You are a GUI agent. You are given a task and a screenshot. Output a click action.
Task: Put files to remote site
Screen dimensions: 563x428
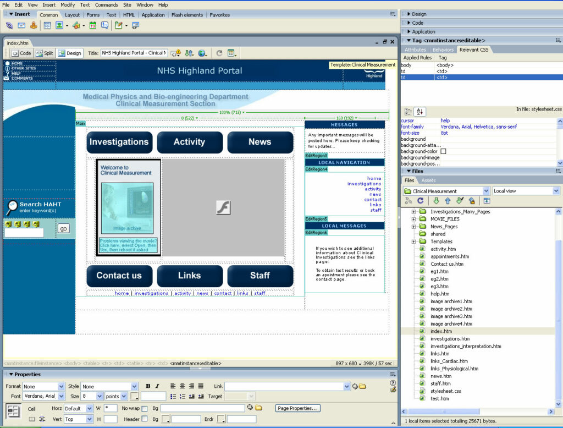[448, 201]
